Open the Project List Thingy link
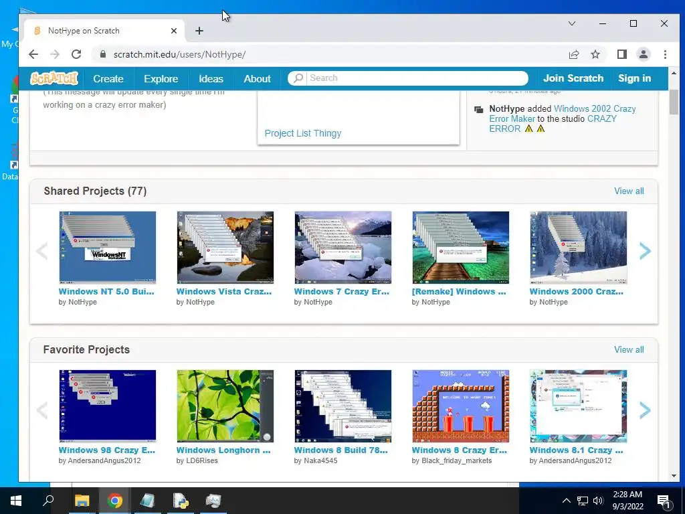The image size is (685, 514). pyautogui.click(x=303, y=133)
